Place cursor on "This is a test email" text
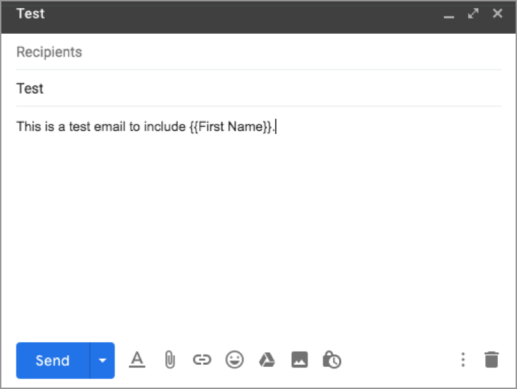The height and width of the screenshot is (389, 517). point(69,127)
